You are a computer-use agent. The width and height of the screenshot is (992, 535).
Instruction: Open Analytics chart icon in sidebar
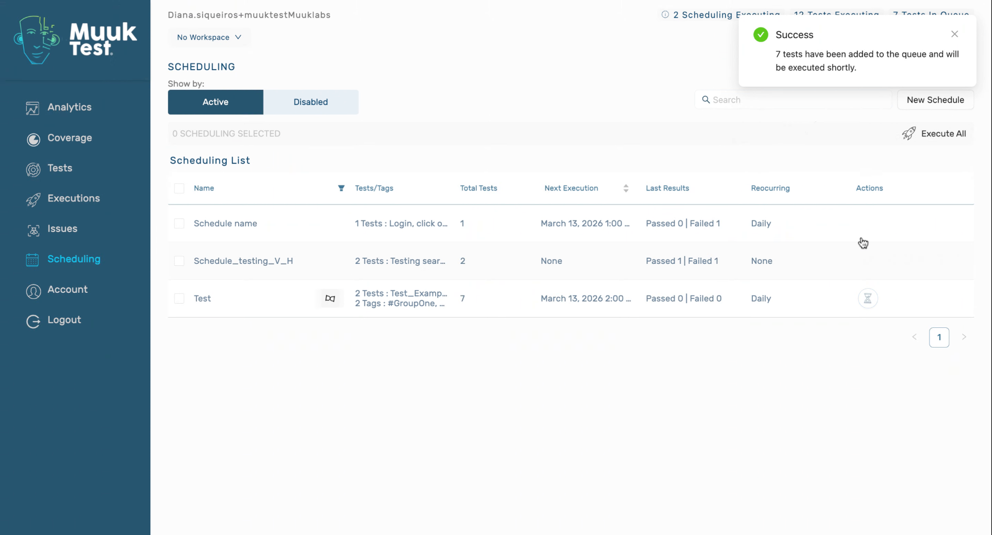coord(33,108)
